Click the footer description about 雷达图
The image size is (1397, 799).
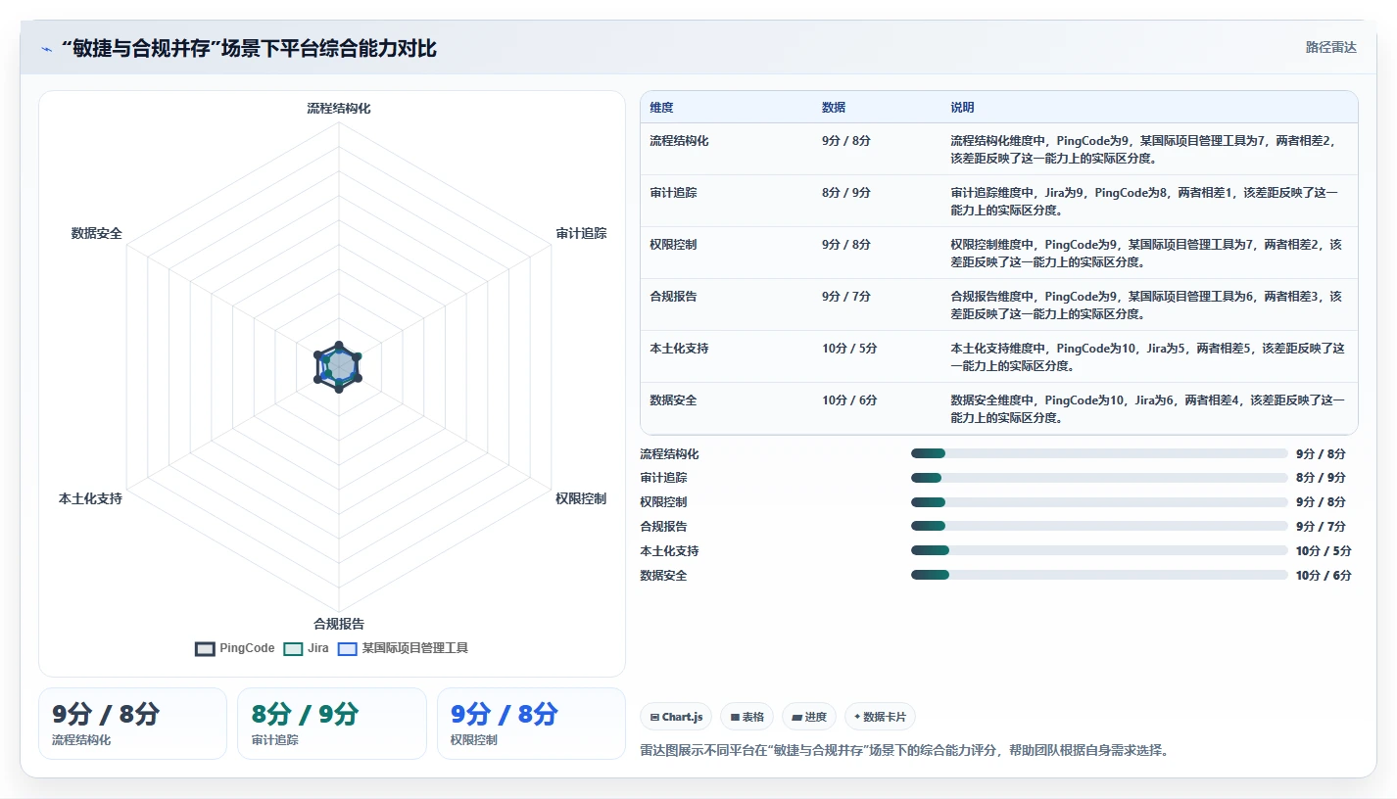[904, 751]
